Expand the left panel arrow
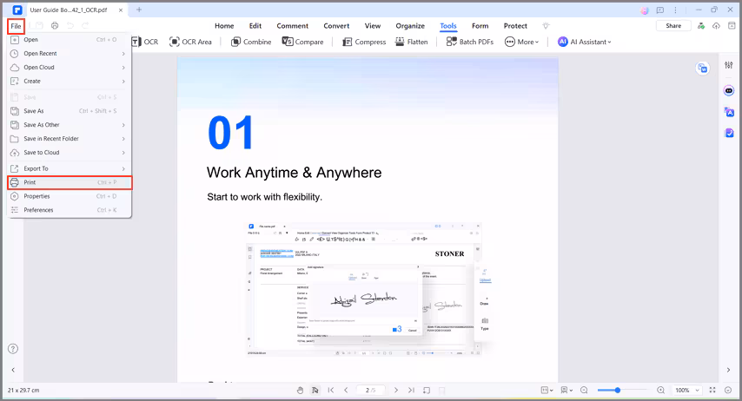 tap(13, 370)
